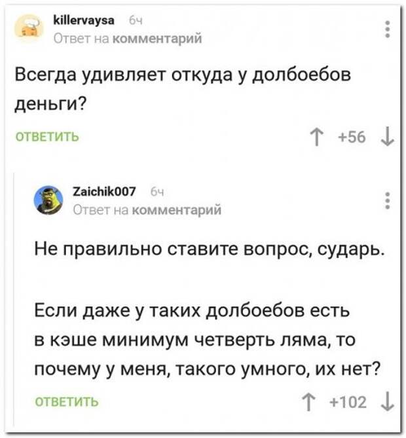Reply to killervaysa with ОТВЕТИТЬ
Image resolution: width=406 pixels, height=438 pixels.
pyautogui.click(x=47, y=137)
